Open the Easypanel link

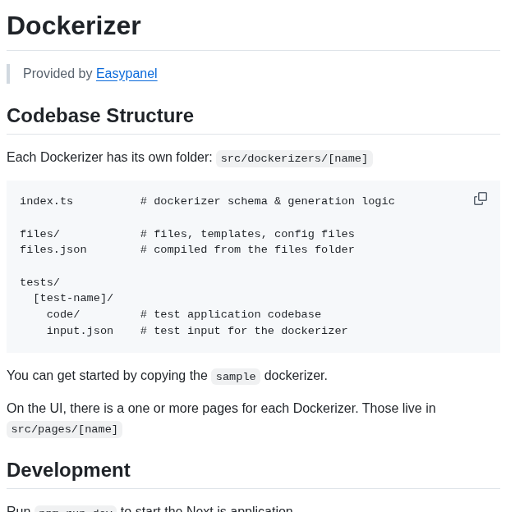click(126, 74)
